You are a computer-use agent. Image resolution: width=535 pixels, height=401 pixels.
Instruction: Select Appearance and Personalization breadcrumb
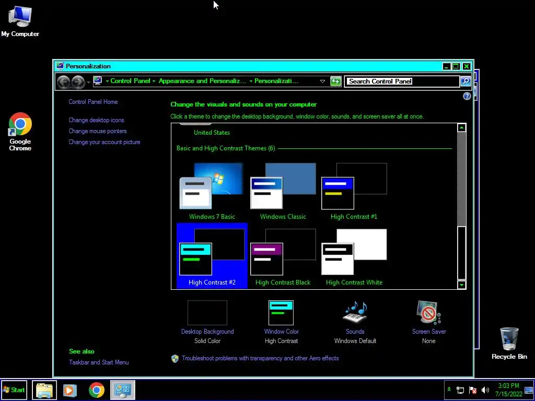[x=202, y=81]
